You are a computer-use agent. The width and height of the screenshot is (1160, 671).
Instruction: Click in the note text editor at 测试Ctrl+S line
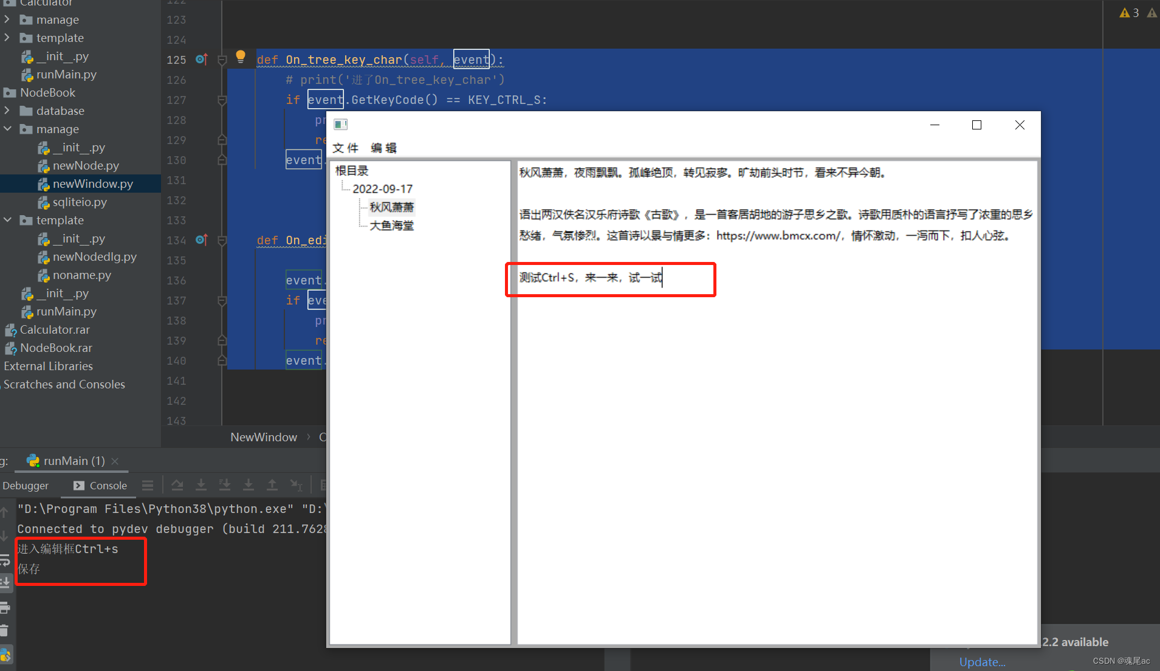click(x=591, y=278)
